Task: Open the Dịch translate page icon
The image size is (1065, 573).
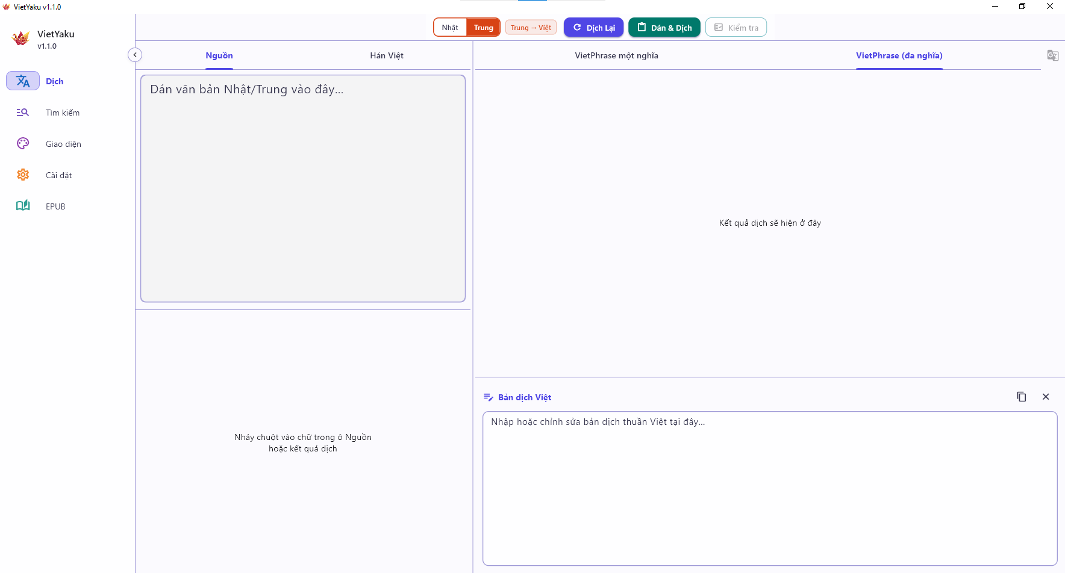Action: [x=23, y=81]
